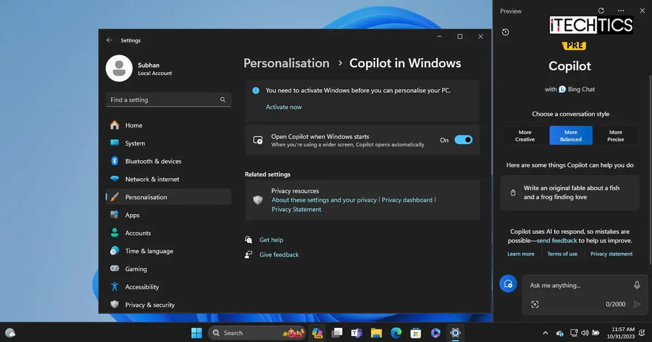652x342 pixels.
Task: Open the widgets weather icon on taskbar
Action: (10, 333)
